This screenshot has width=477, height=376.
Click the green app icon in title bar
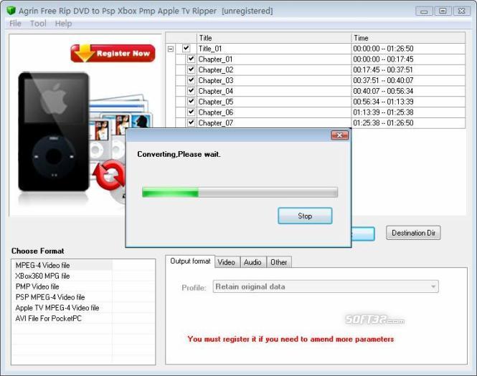click(x=11, y=11)
